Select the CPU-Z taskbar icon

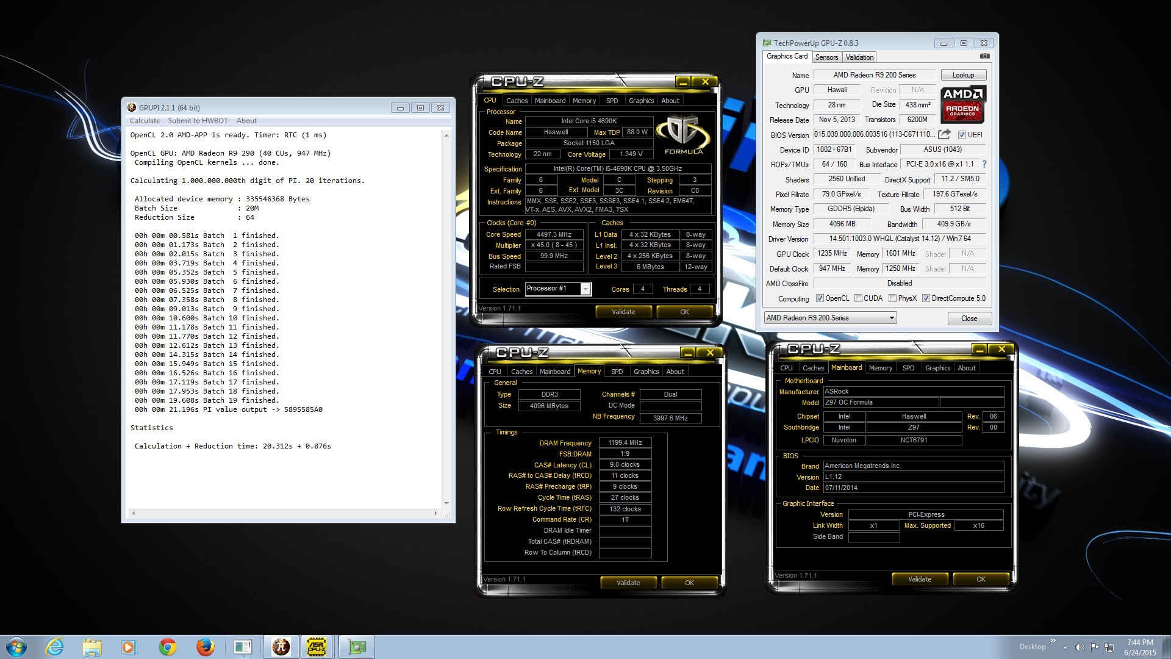pyautogui.click(x=317, y=647)
